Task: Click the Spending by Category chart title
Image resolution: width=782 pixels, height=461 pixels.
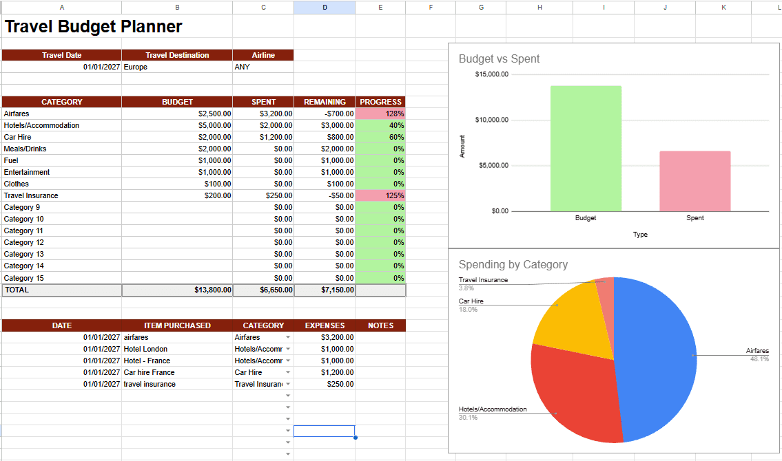Action: point(513,264)
